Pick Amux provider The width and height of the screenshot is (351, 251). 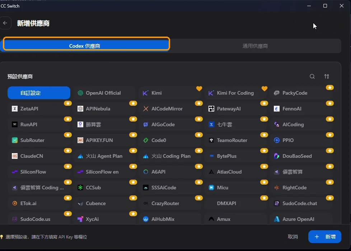click(235, 219)
